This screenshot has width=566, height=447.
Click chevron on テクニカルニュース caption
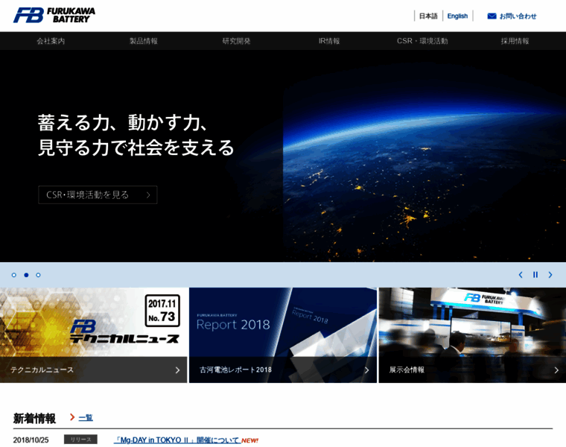(177, 370)
